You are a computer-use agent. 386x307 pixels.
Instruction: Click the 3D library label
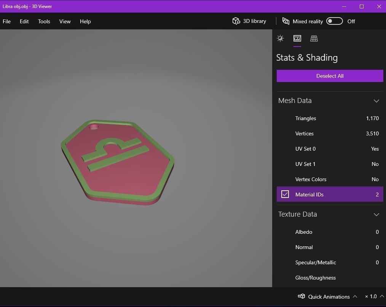tap(255, 21)
